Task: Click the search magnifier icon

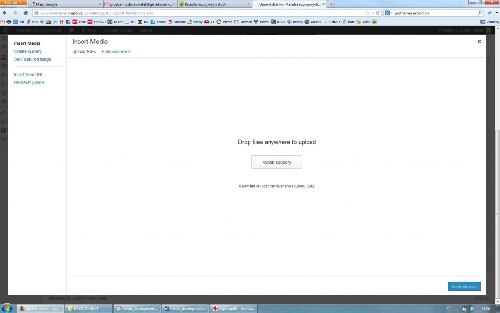Action: (480, 13)
